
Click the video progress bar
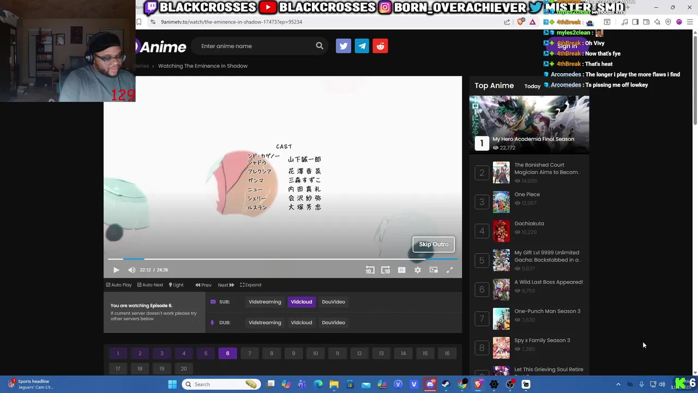point(283,259)
